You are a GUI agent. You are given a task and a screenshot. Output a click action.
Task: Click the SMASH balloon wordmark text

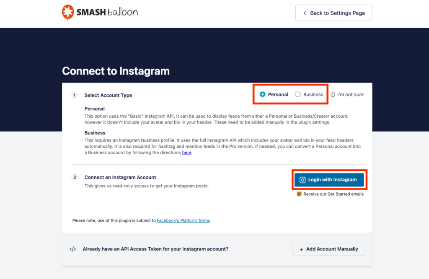[108, 12]
